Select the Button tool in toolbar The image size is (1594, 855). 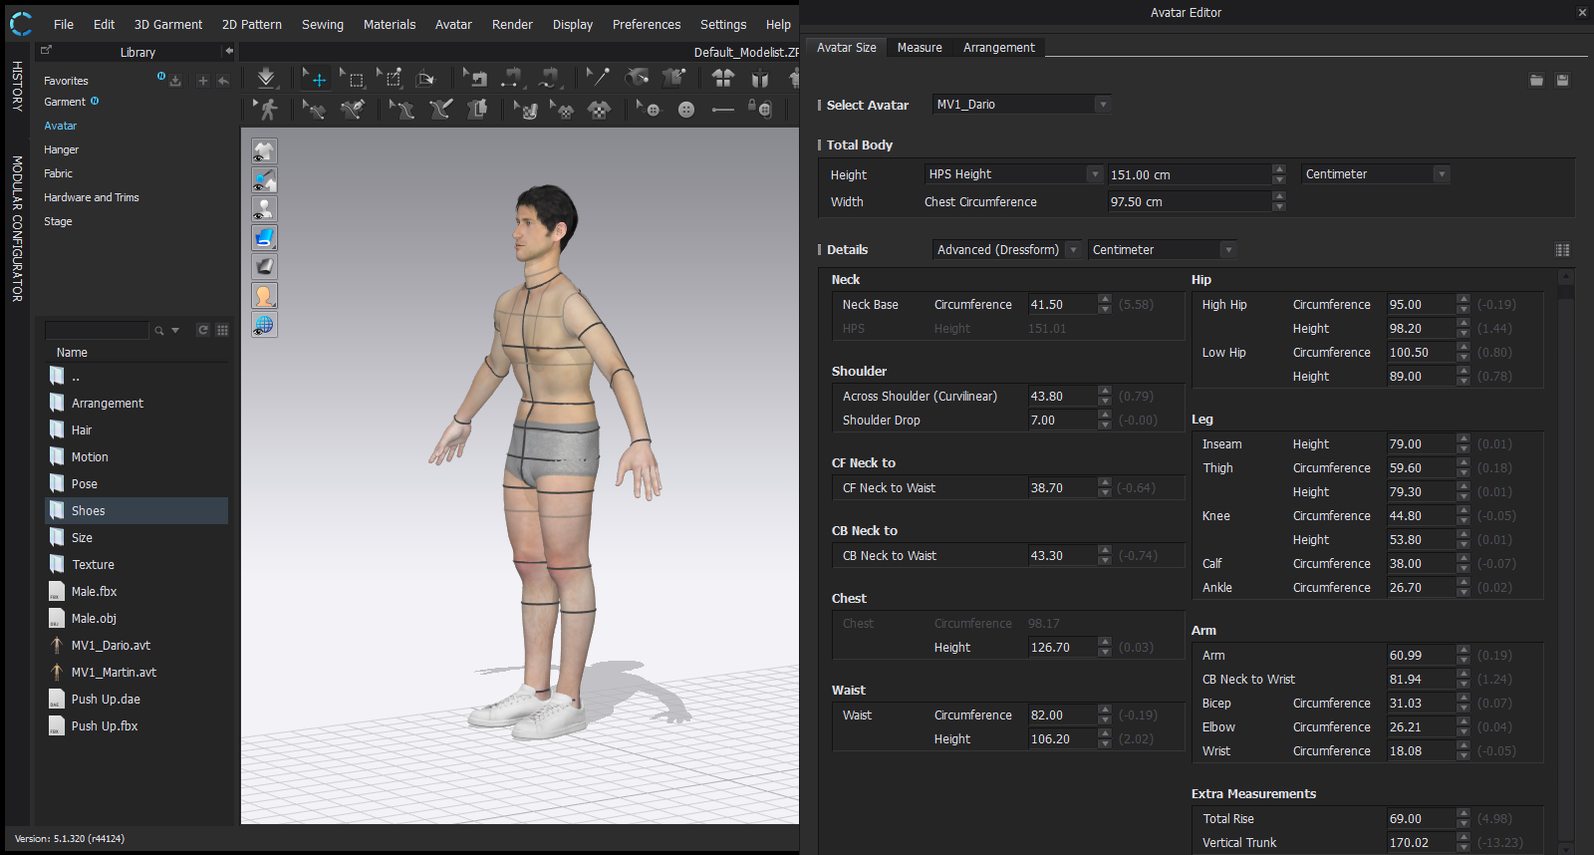pos(686,110)
